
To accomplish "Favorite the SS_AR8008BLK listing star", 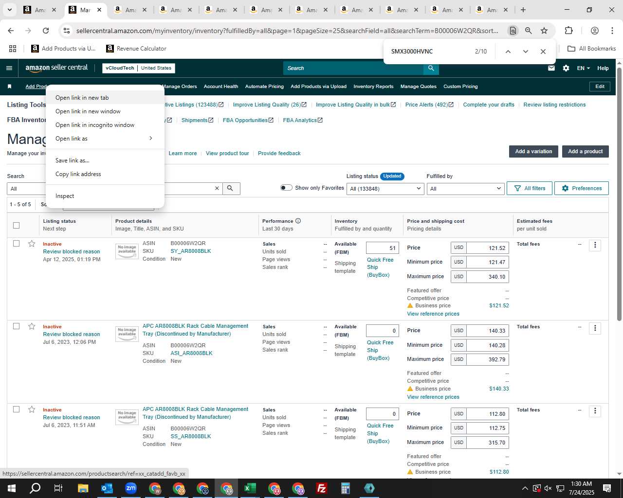I will (32, 409).
